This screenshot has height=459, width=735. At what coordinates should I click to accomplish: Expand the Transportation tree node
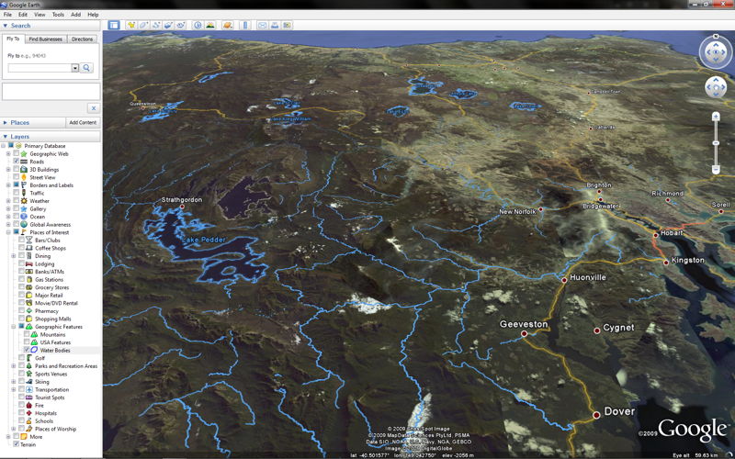click(x=14, y=389)
